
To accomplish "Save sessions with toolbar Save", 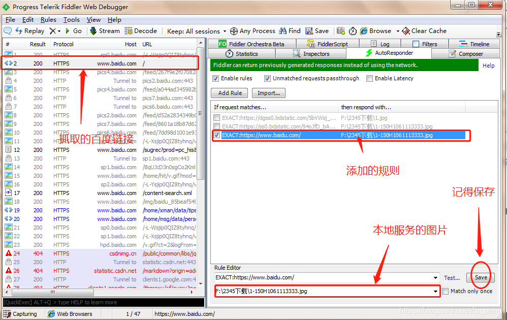I will tap(317, 31).
